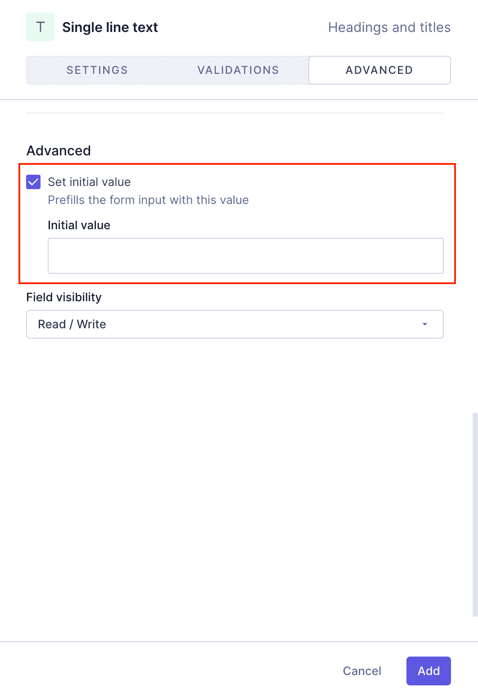Screen dimensions: 478x698
Task: Click the Single line text type icon
Action: 40,27
